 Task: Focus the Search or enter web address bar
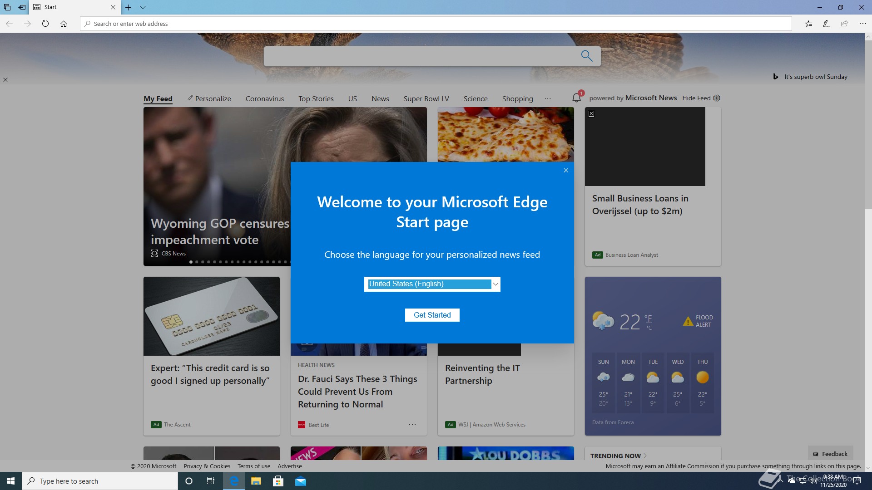point(436,24)
